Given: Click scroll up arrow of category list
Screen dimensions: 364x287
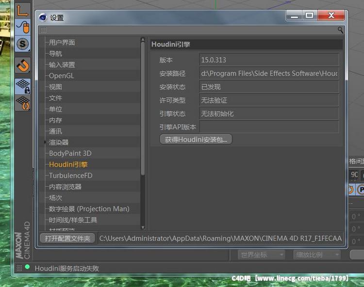Looking at the screenshot, I should click(143, 39).
